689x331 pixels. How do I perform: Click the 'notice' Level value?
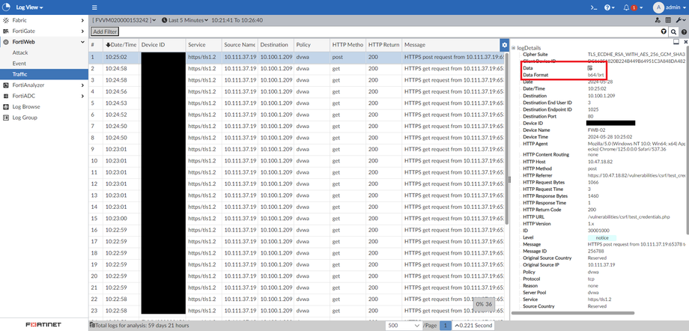[x=602, y=238]
